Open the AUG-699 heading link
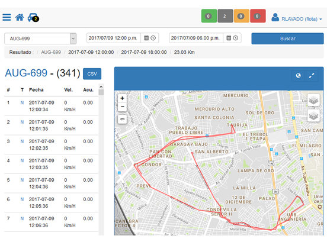The width and height of the screenshot is (327, 245). [x=26, y=73]
